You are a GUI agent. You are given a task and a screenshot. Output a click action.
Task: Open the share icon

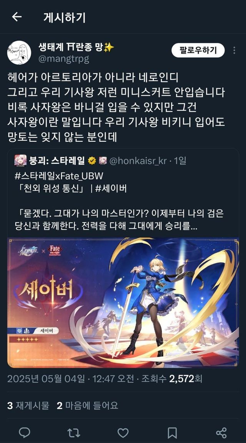(x=221, y=432)
